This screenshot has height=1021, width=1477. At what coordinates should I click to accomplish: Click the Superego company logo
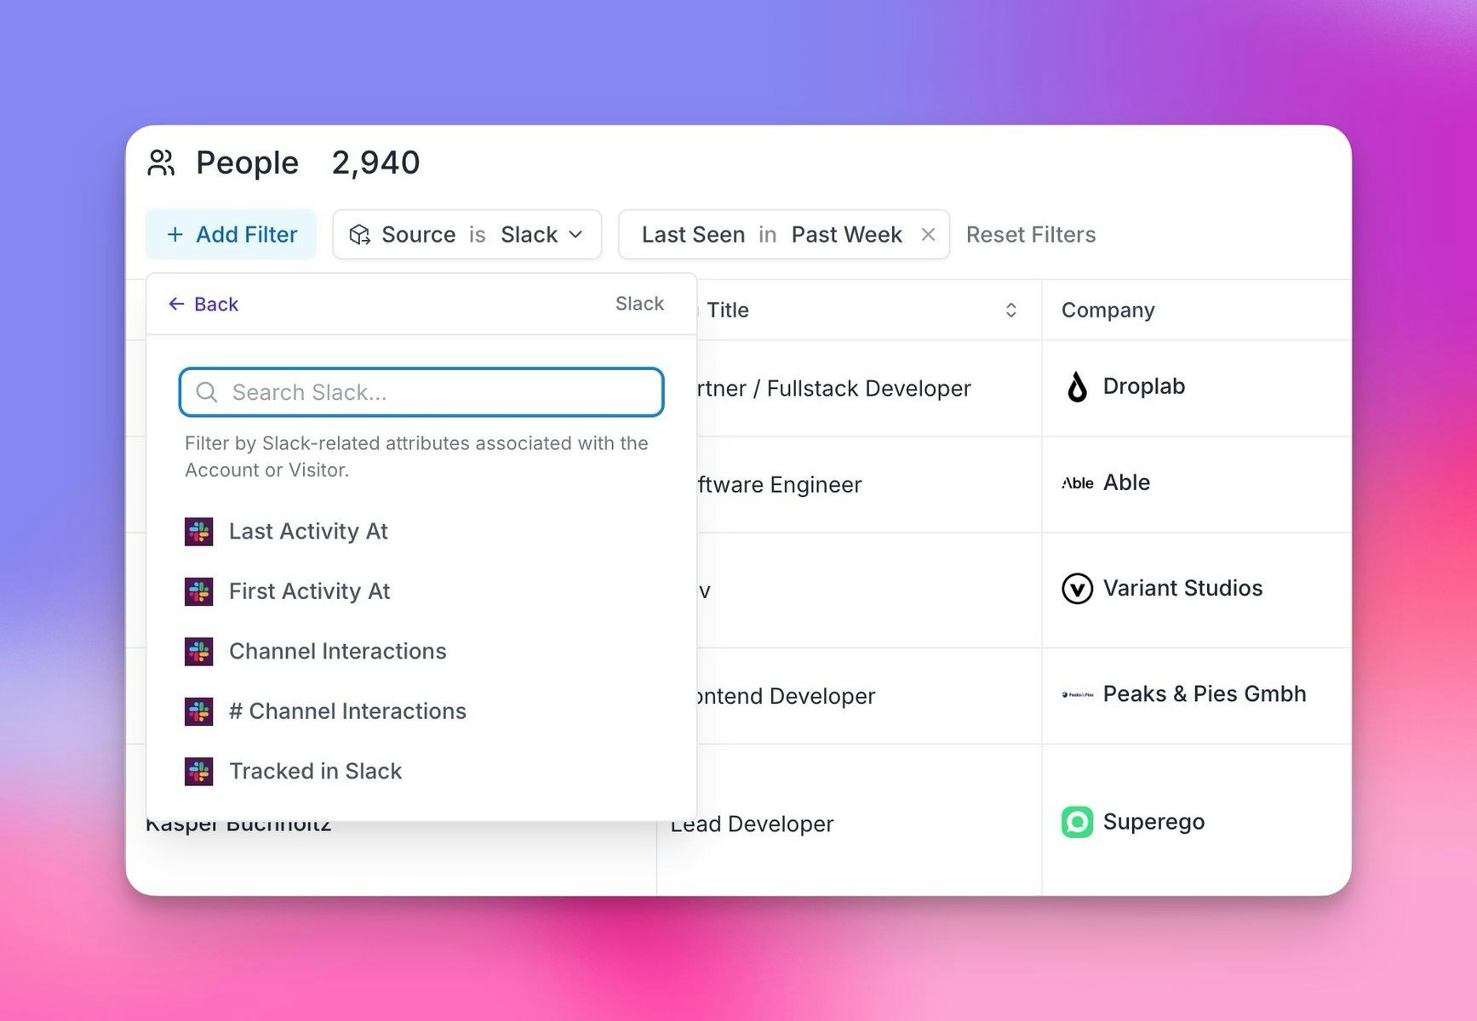pos(1077,822)
